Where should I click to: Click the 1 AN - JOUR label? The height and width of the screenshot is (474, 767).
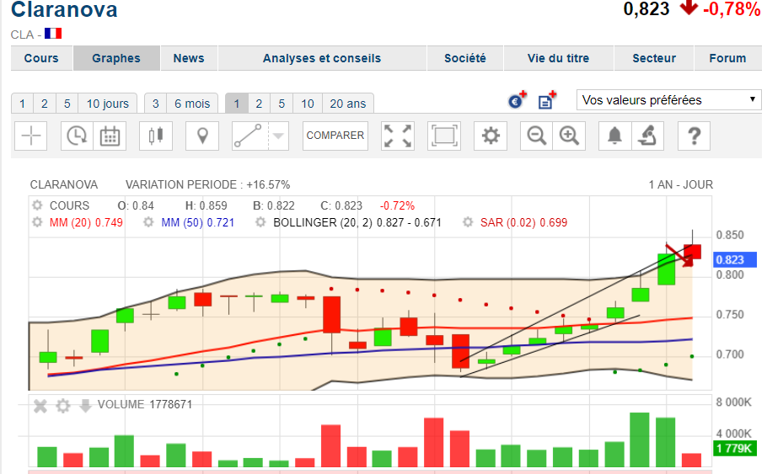(x=681, y=184)
